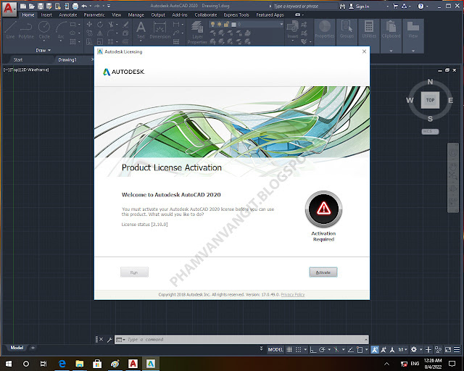This screenshot has width=464, height=371.
Task: Select the Circle tool in the ribbon
Action: click(44, 30)
